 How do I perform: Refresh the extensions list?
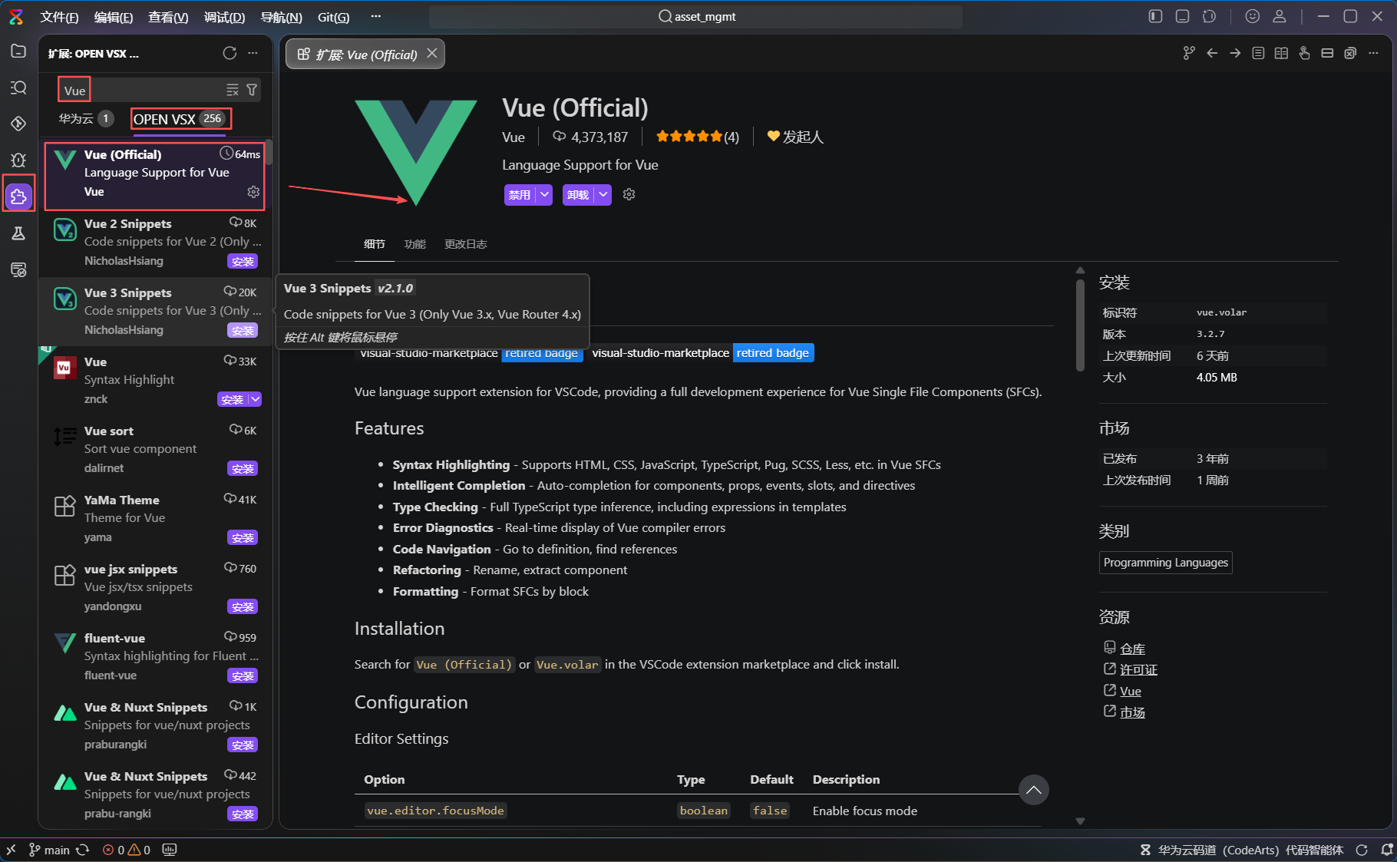pos(230,53)
